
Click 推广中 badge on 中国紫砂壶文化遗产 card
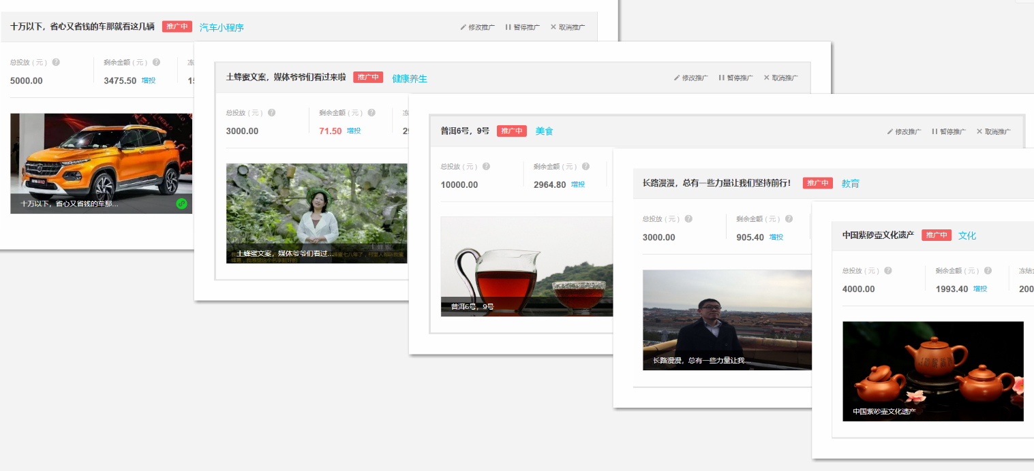(937, 235)
